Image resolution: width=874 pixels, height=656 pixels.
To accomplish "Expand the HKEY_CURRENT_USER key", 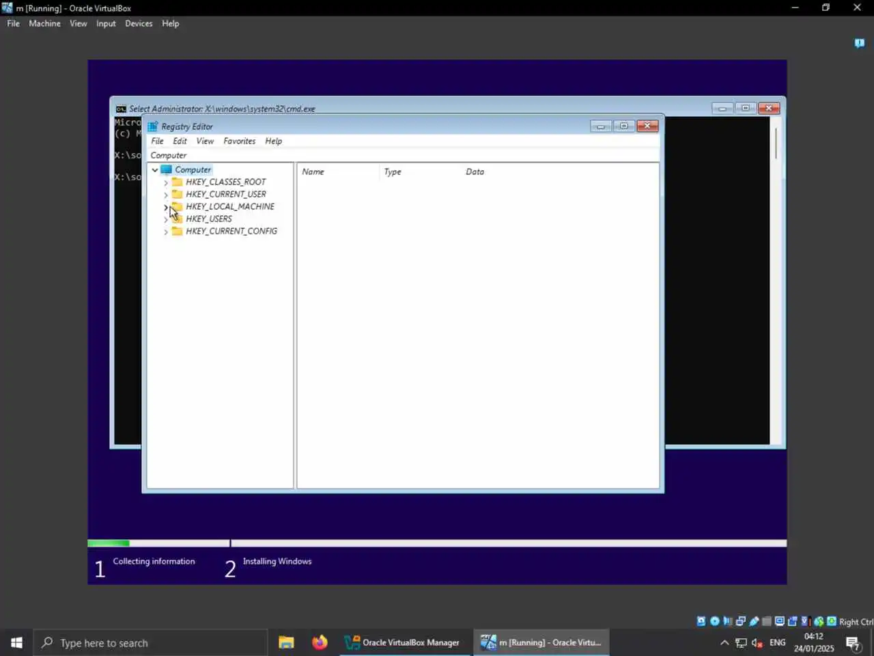I will pos(166,195).
